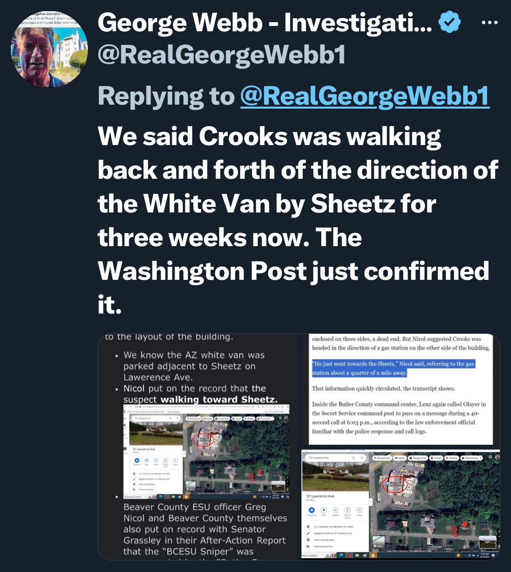This screenshot has height=572, width=511.
Task: Click the blue Directions icon in the large bottom-right map
Action: pos(312,510)
